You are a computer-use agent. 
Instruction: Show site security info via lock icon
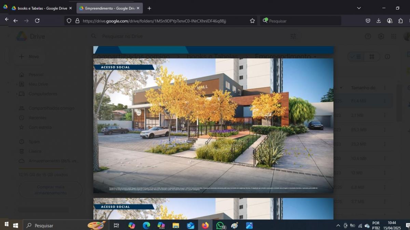[x=77, y=21]
